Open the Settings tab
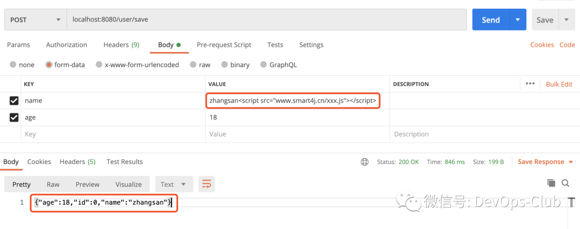This screenshot has height=229, width=580. (311, 45)
